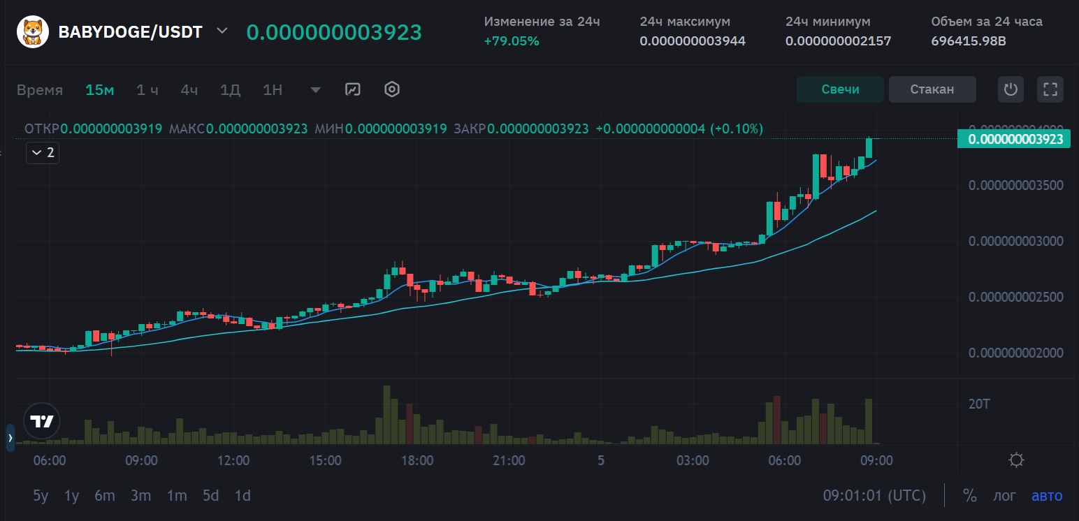Toggle percent scale %
Screen dimensions: 1079x521
[970, 496]
